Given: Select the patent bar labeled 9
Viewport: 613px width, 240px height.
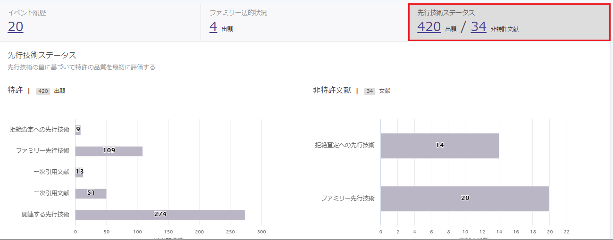Looking at the screenshot, I should [78, 129].
